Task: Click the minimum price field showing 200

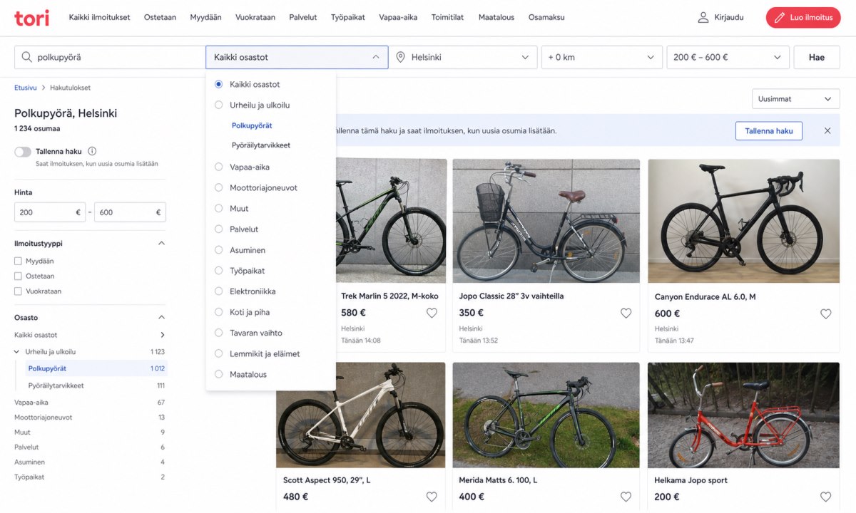Action: (x=50, y=212)
